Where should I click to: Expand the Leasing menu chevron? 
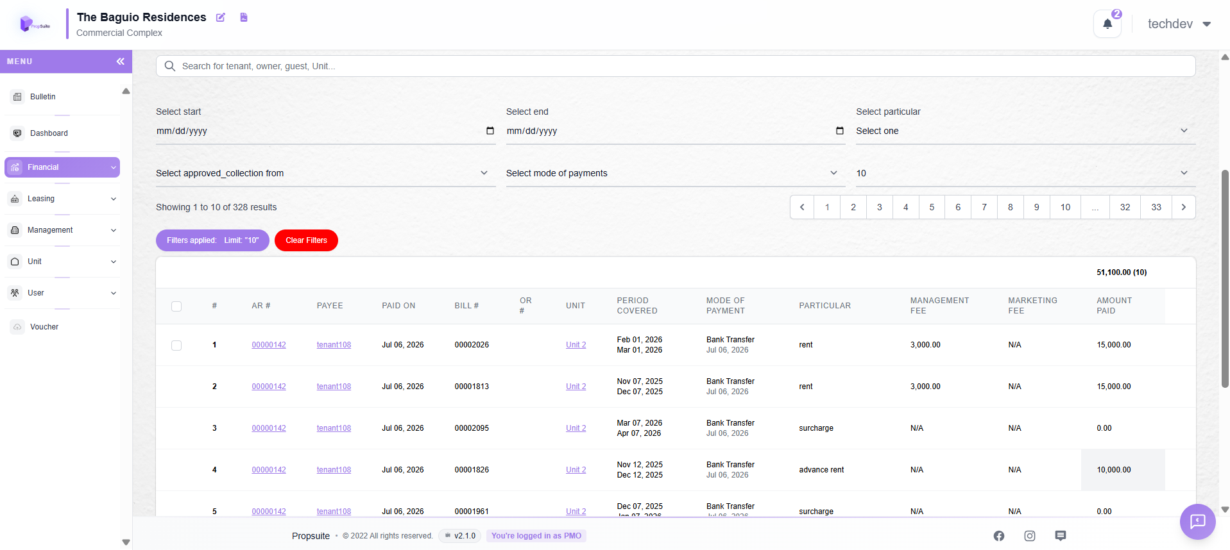coord(114,199)
